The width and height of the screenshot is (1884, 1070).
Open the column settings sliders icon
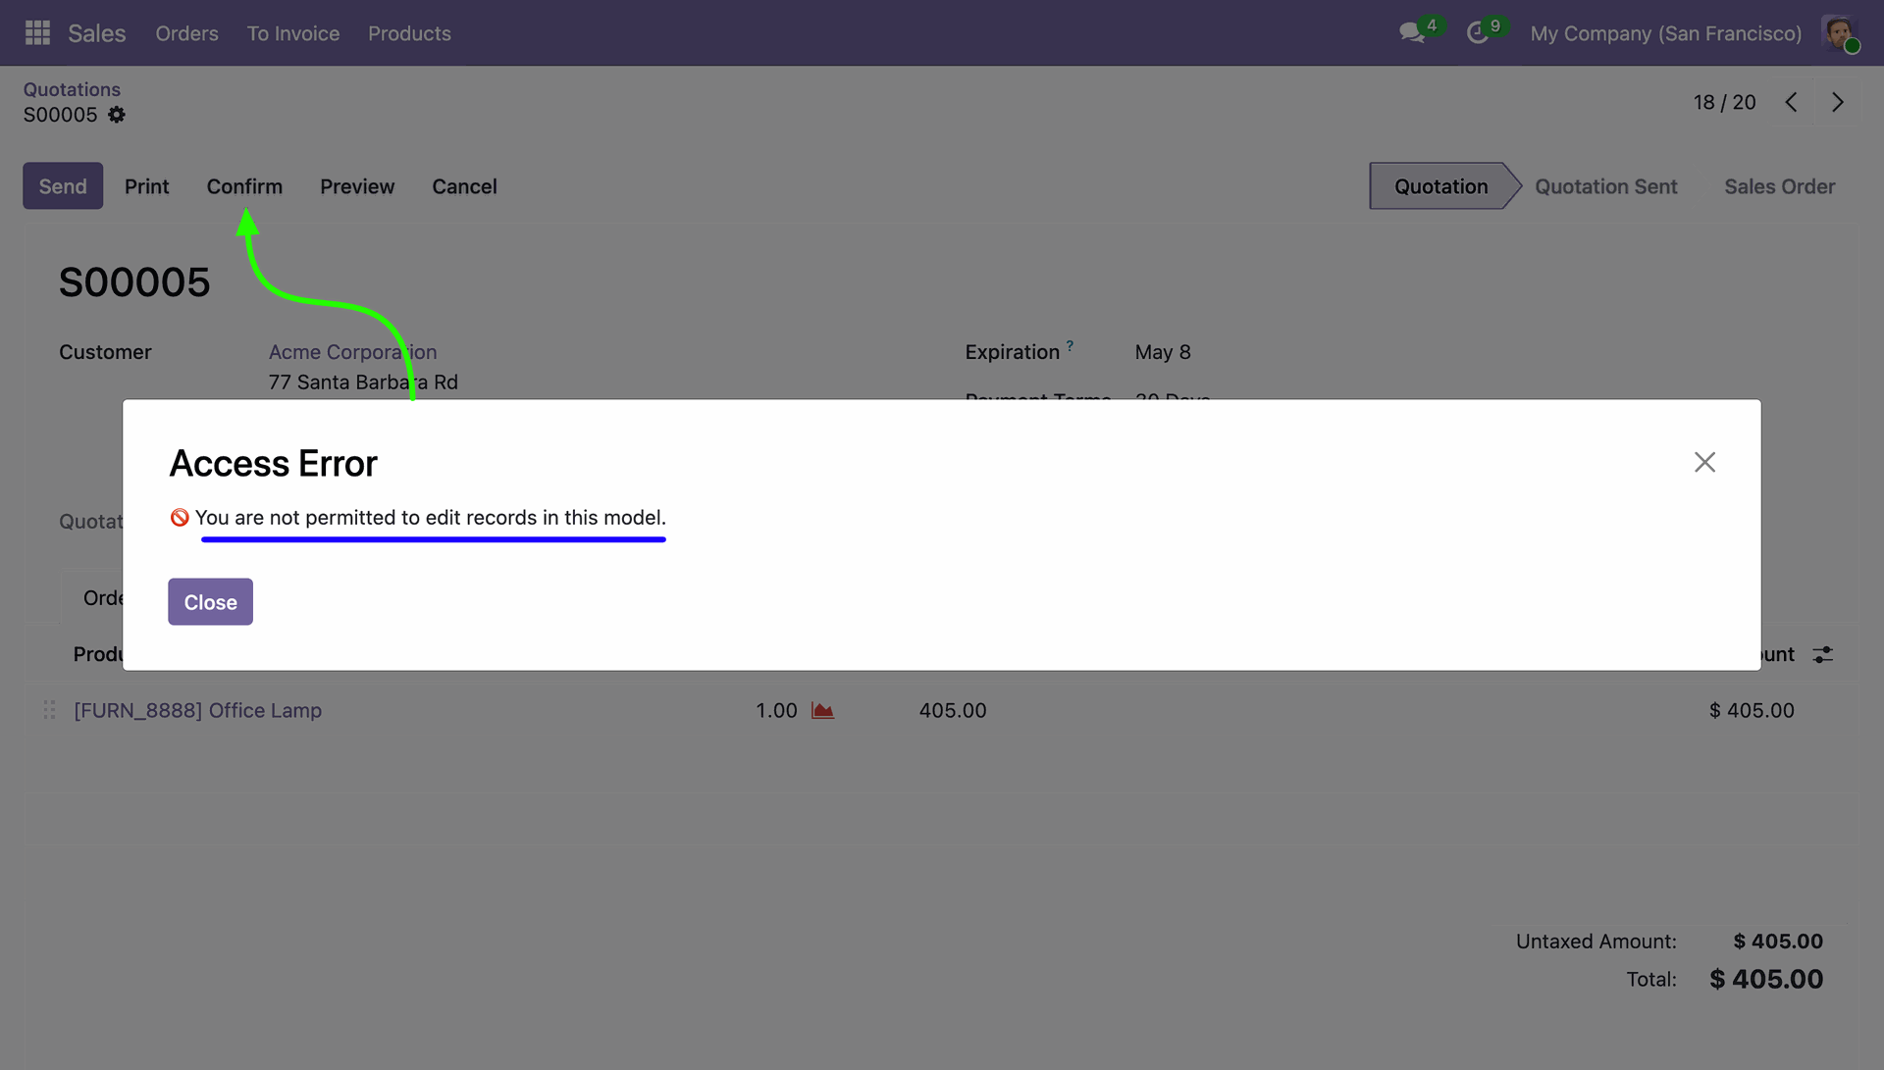(x=1822, y=654)
